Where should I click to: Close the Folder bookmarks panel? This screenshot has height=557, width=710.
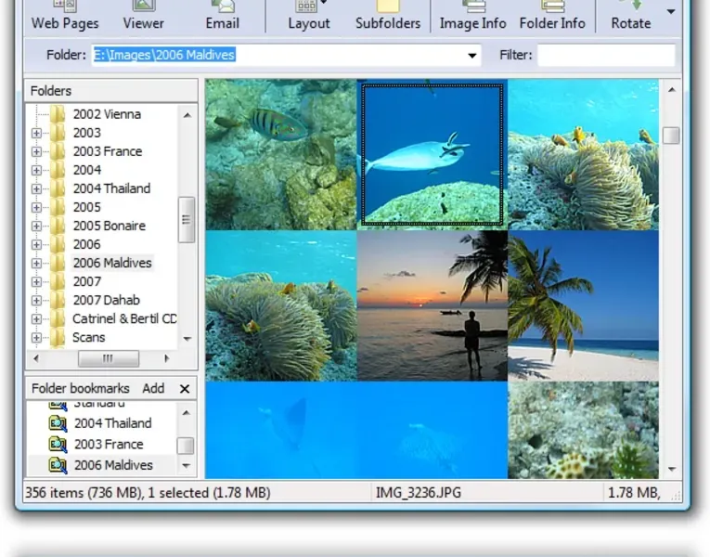[x=184, y=389]
